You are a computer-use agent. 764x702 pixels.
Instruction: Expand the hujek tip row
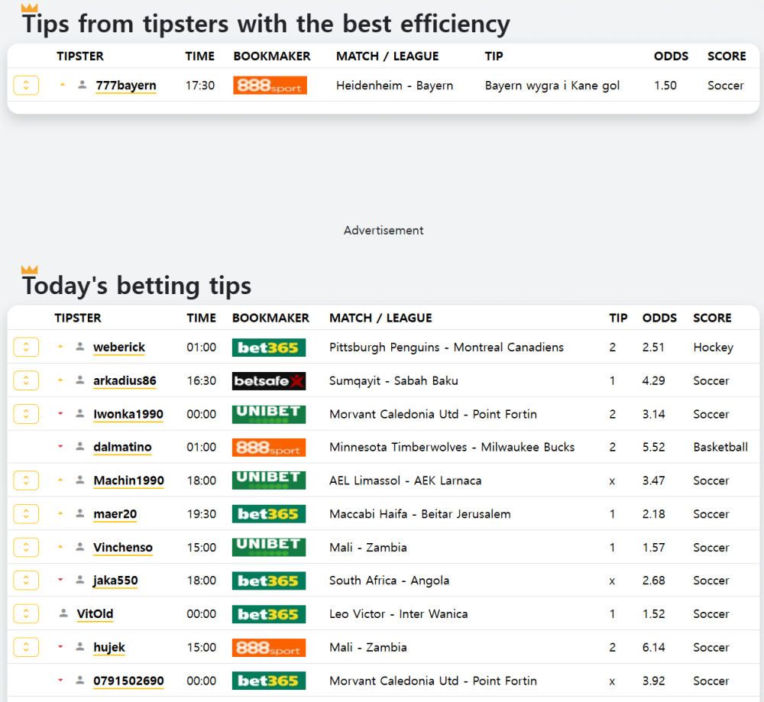click(26, 647)
